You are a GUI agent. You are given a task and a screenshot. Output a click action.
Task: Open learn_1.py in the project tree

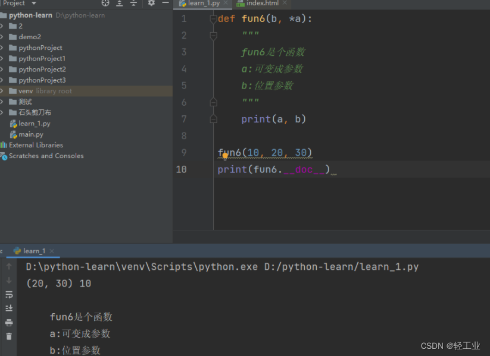click(x=34, y=124)
